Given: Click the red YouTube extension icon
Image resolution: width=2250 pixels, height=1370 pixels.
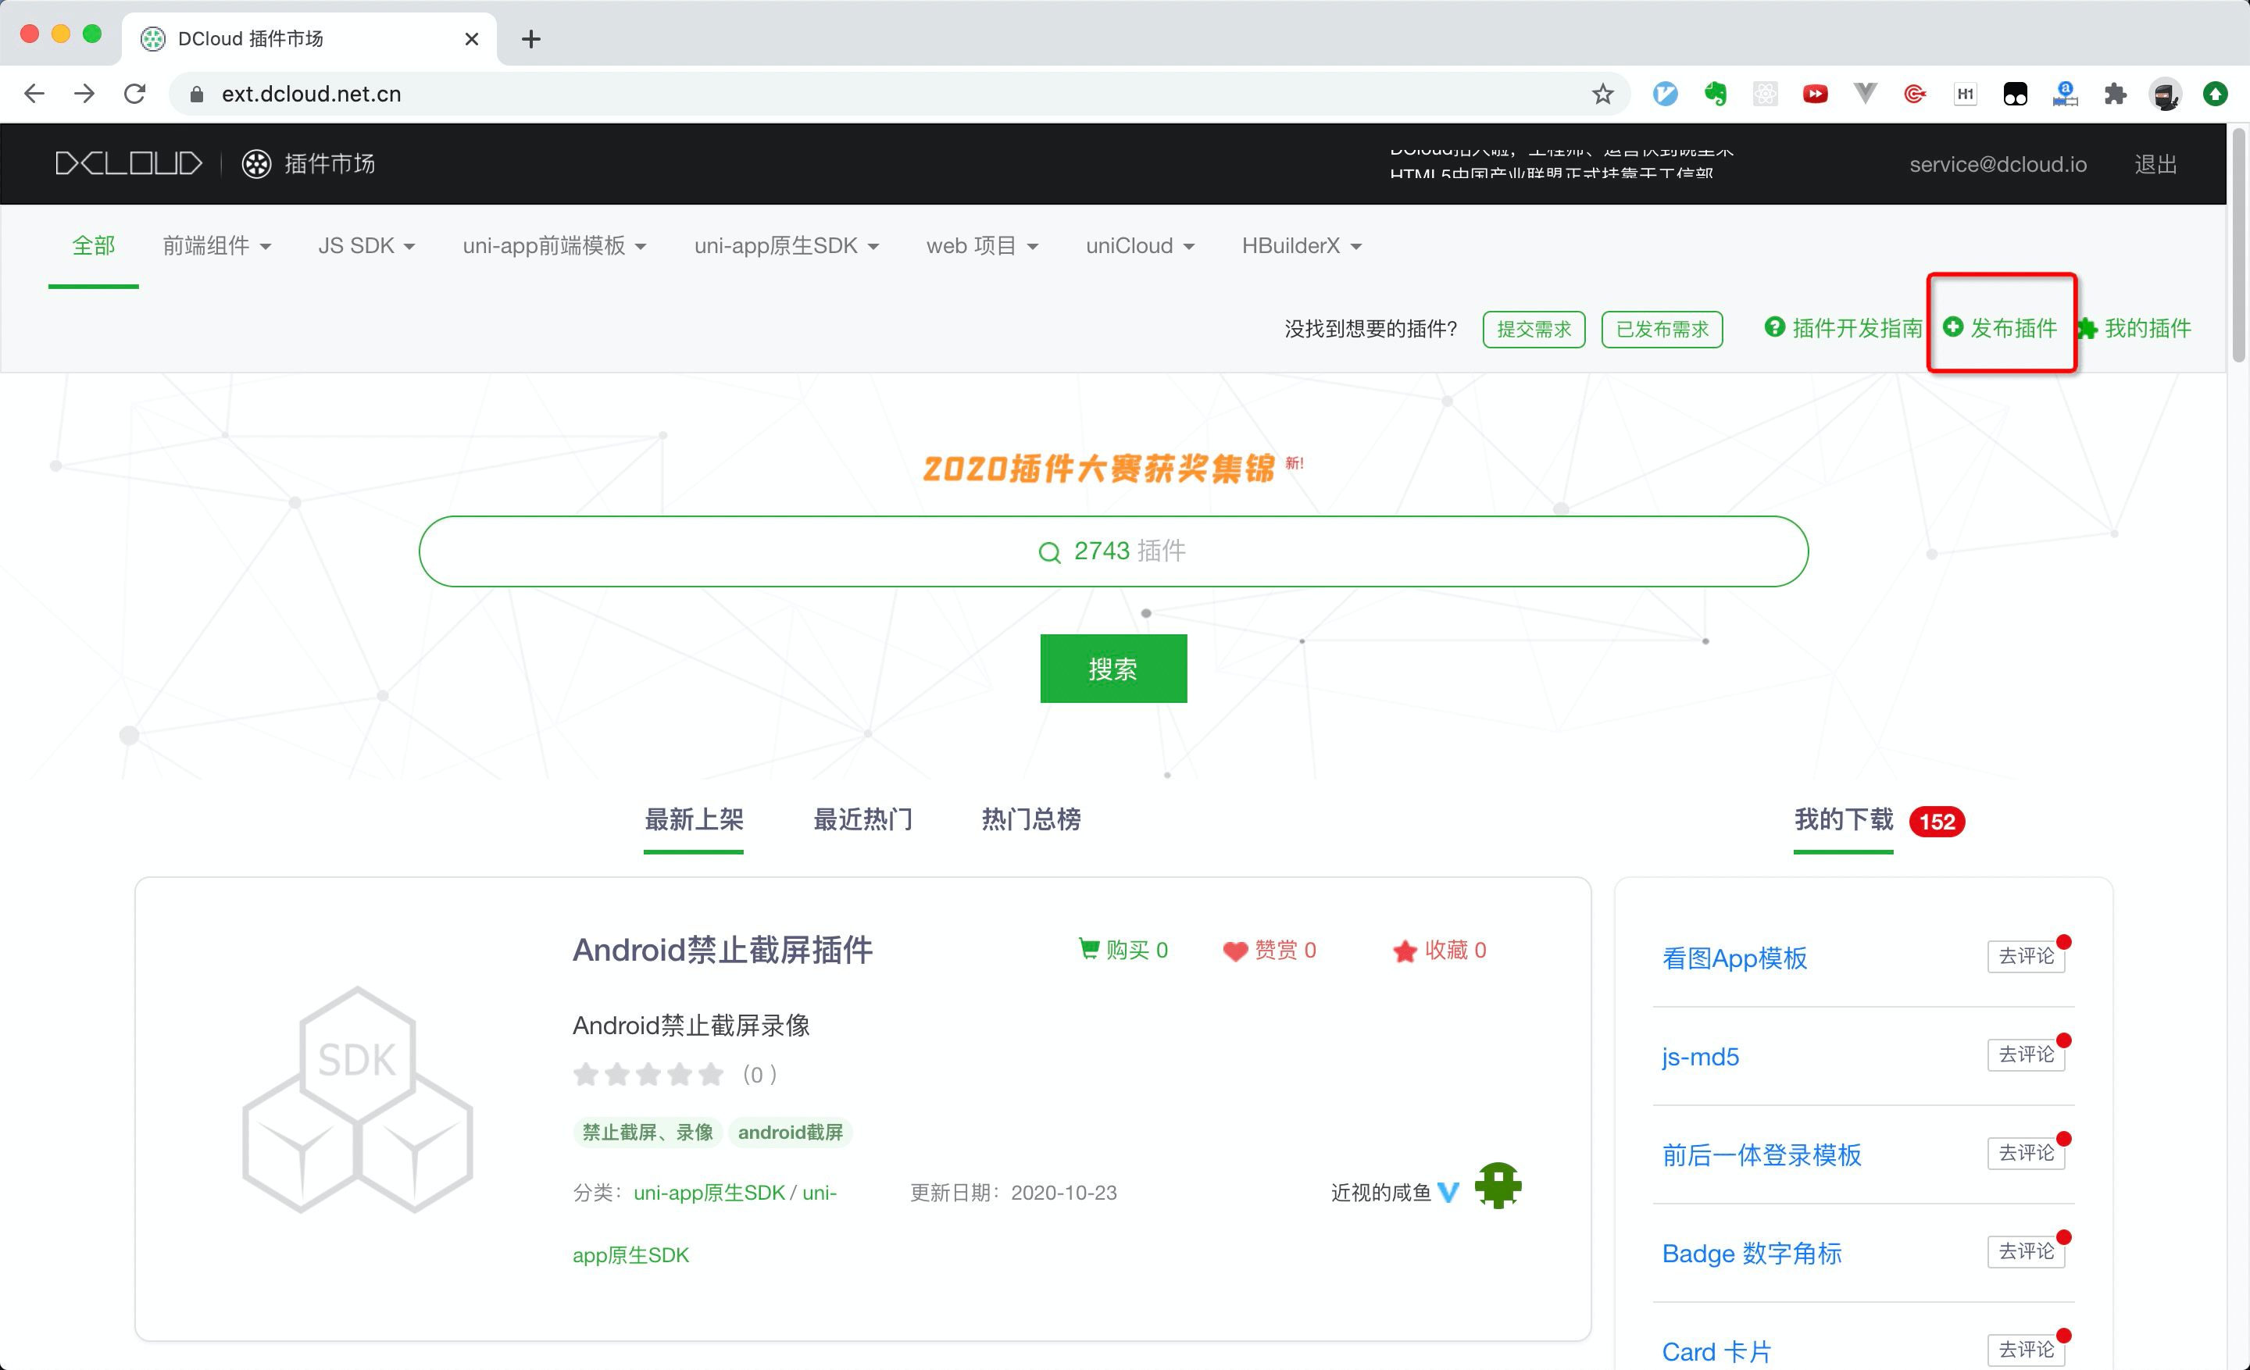Looking at the screenshot, I should point(1816,94).
